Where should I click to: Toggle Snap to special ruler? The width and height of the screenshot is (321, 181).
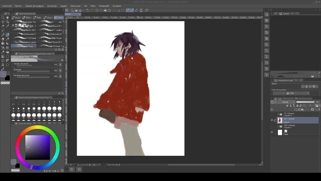click(x=132, y=10)
